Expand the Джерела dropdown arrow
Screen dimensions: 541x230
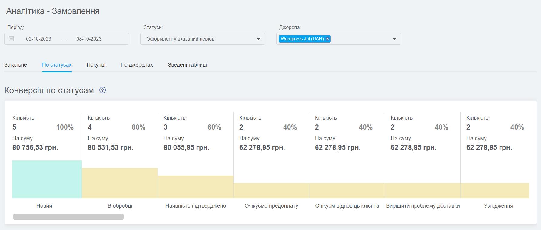point(394,39)
